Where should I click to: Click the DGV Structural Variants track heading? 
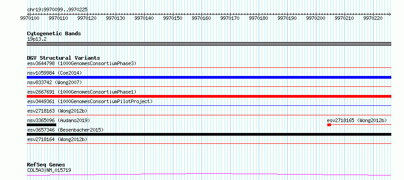click(x=64, y=58)
